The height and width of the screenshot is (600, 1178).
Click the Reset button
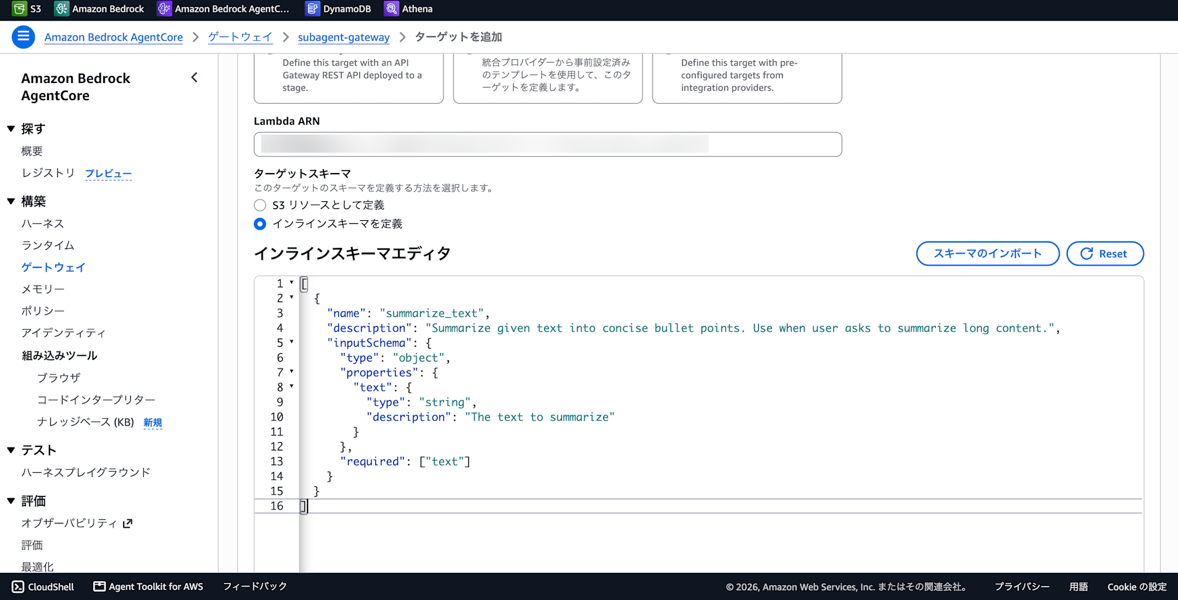[x=1105, y=254]
